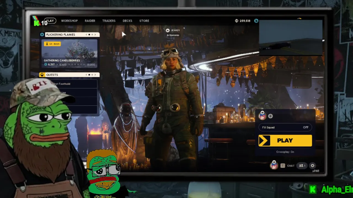Select first page dot in Flickering Flames

pos(89,35)
